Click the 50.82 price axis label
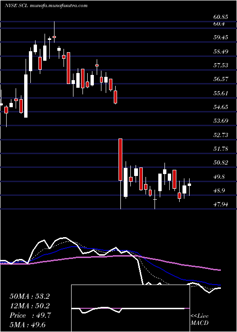The image size is (237, 332). click(221, 163)
